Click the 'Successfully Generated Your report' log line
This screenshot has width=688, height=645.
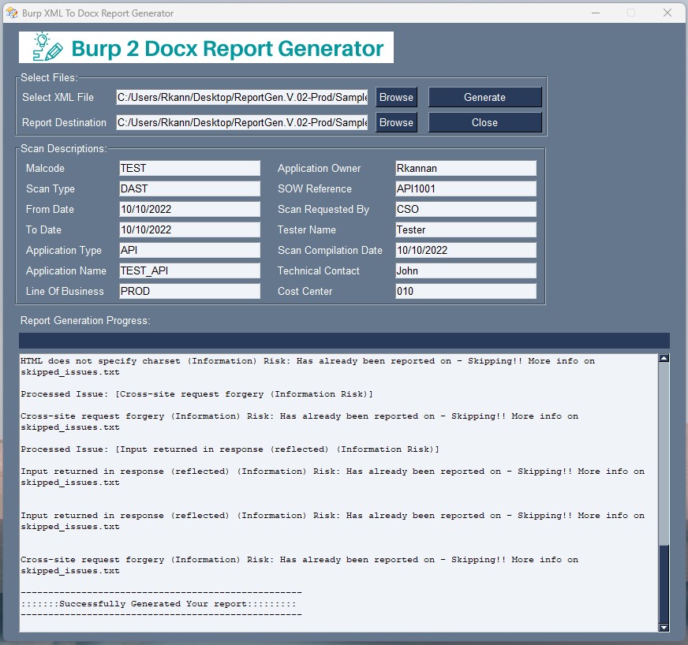pyautogui.click(x=159, y=604)
